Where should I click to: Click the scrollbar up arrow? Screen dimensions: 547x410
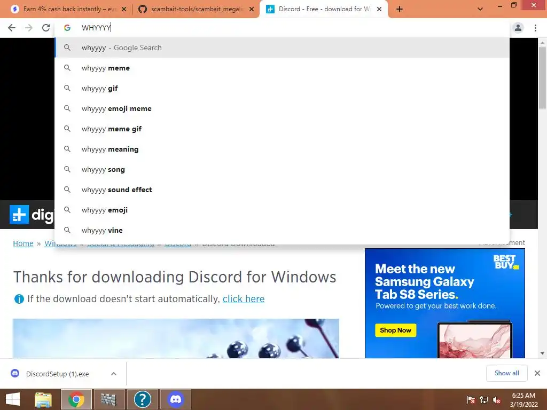tap(542, 43)
